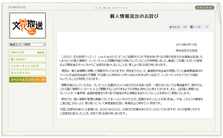
Task: Click the orange arrow on スペシャルコンテンツ
Action: [x=43, y=80]
